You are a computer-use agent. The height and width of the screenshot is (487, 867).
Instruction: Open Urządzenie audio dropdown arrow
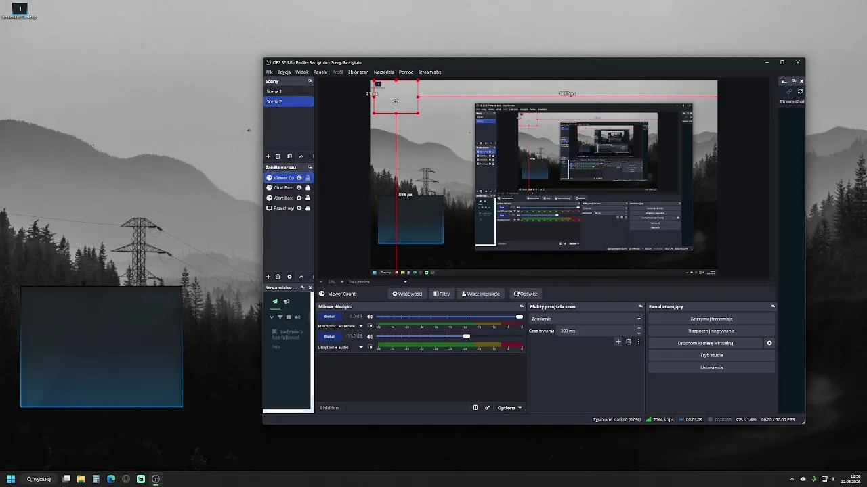[x=360, y=347]
